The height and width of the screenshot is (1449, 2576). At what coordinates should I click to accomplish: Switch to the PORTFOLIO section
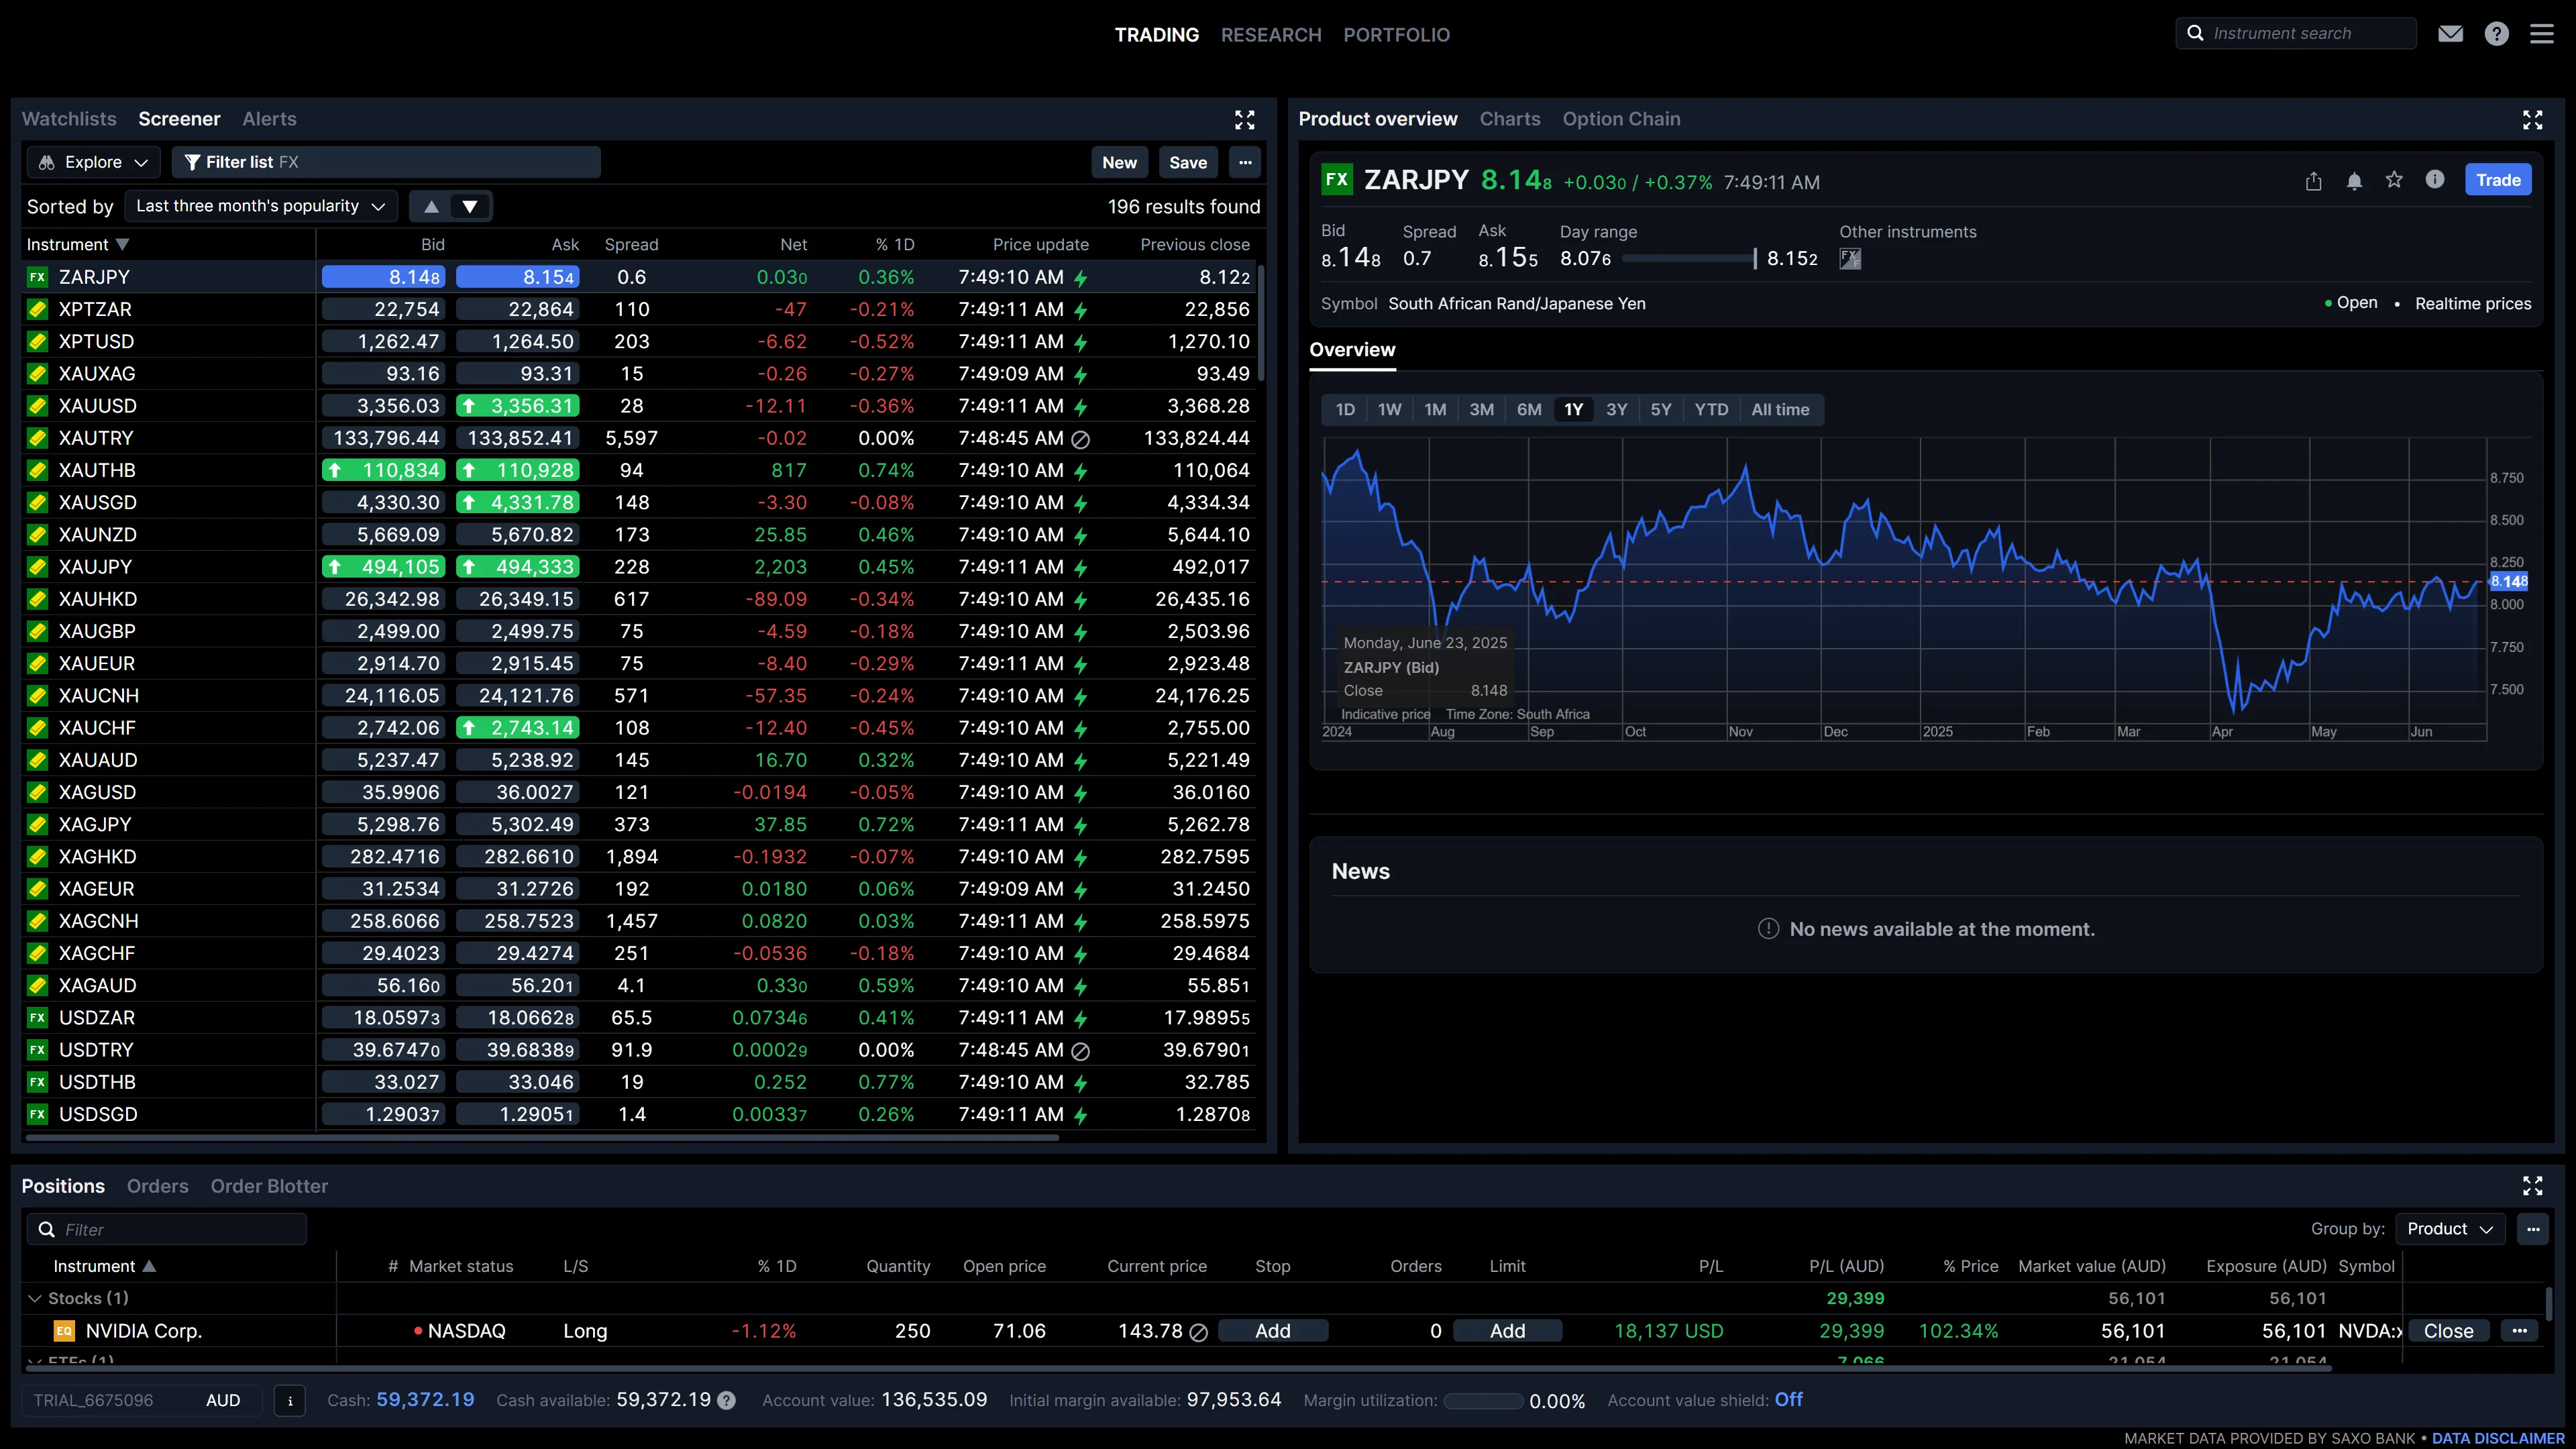click(1396, 35)
